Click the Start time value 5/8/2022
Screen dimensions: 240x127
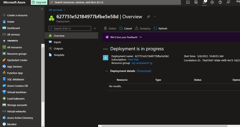pos(210,56)
